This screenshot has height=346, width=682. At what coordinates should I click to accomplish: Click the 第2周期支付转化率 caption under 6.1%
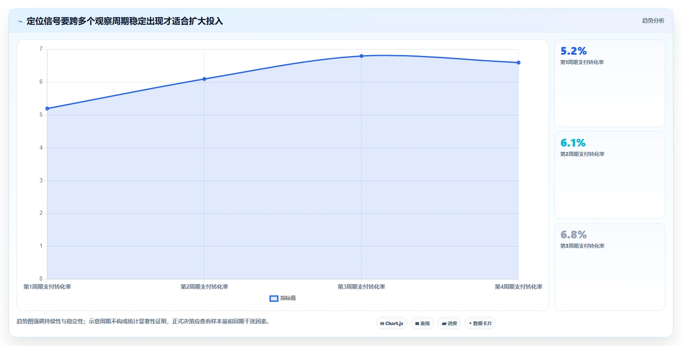[582, 154]
